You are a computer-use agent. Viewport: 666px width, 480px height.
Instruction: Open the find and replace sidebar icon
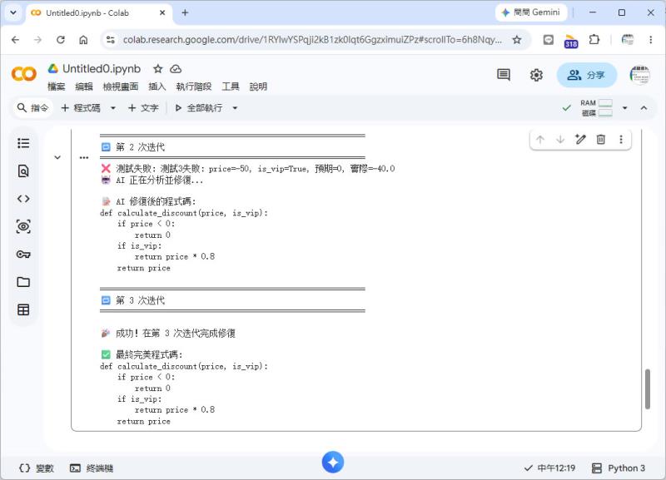[x=23, y=171]
